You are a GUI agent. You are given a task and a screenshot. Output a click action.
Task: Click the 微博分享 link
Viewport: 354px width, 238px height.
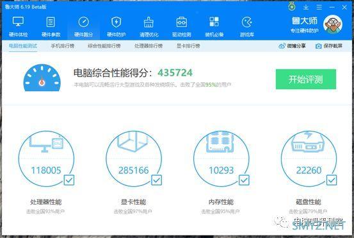point(292,46)
